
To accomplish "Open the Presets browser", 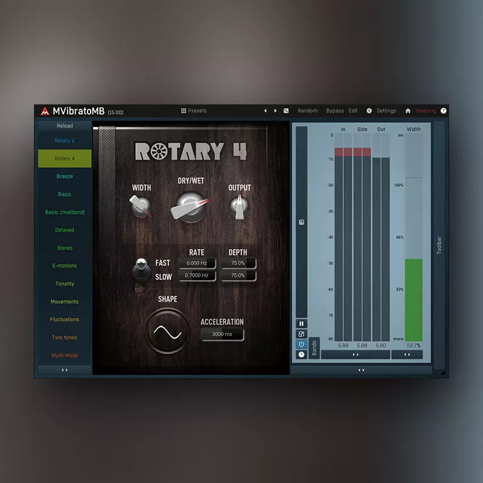I will pos(194,111).
